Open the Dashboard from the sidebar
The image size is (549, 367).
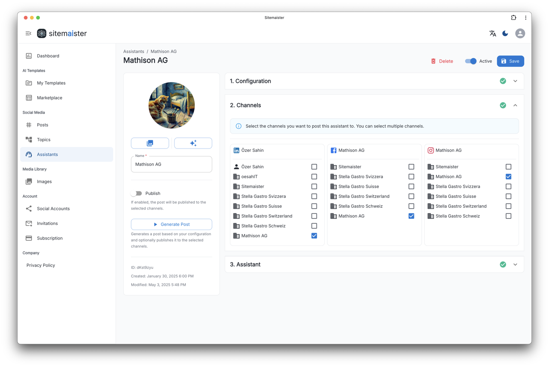pos(48,55)
